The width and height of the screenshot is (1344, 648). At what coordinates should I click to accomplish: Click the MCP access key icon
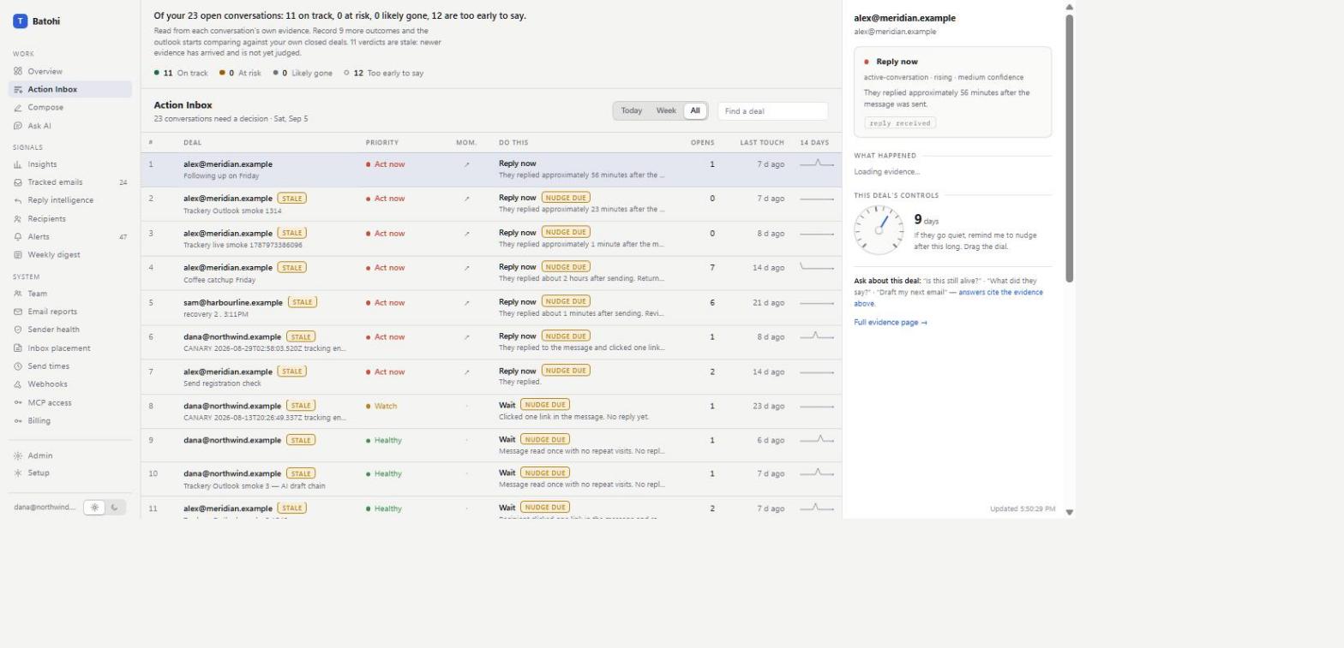click(x=18, y=403)
